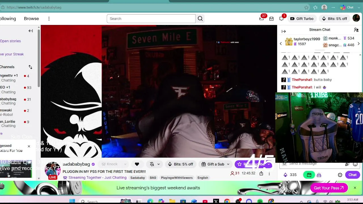The height and width of the screenshot is (204, 363).
Task: Expand Gift a Sub dropdown chevron
Action: pos(228,164)
